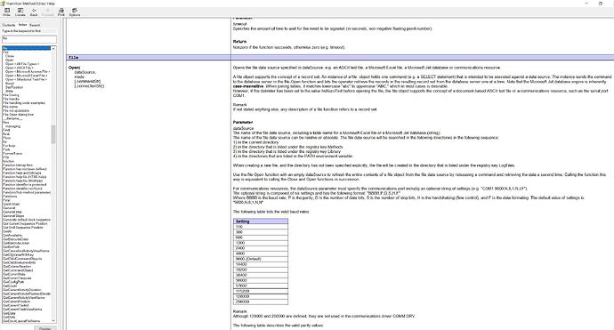Select the 'managing' sub-entry under files
Image resolution: width=614 pixels, height=330 pixels.
click(13, 126)
